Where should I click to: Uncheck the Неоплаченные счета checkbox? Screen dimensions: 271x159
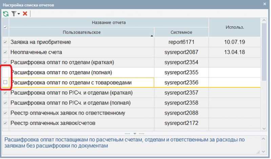[x=5, y=52]
